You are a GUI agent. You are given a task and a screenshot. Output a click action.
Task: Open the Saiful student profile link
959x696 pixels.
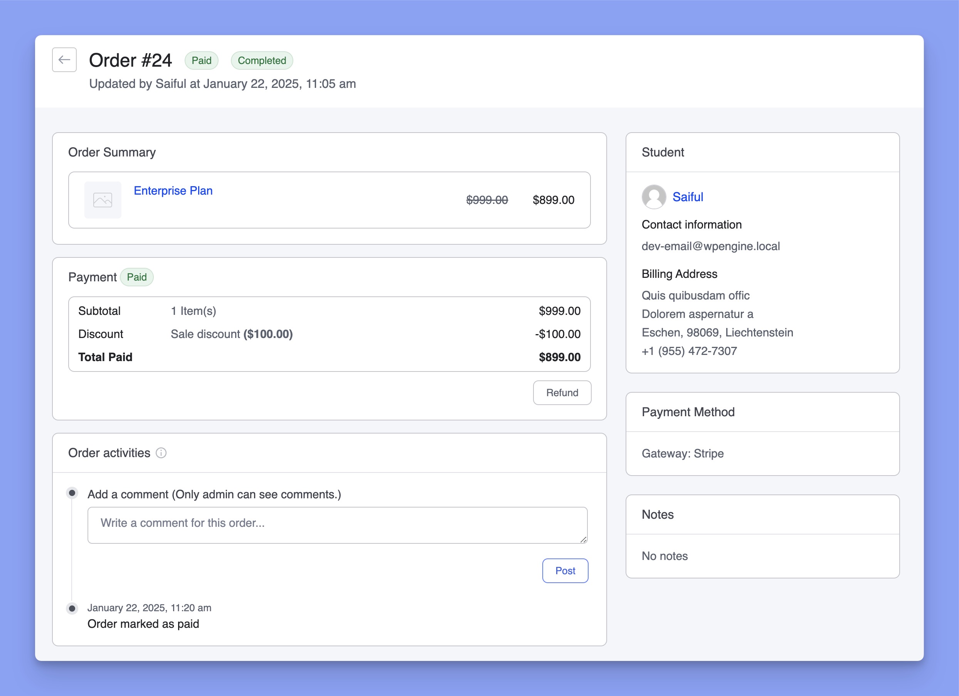pyautogui.click(x=688, y=197)
